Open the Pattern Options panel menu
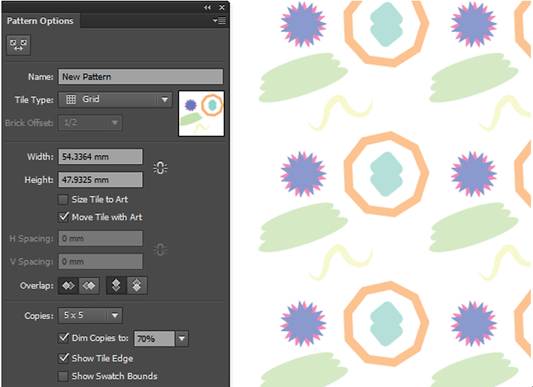The width and height of the screenshot is (533, 387). 219,21
